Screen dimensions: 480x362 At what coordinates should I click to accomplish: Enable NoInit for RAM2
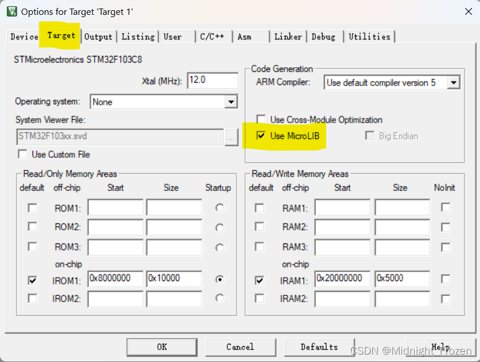pyautogui.click(x=446, y=227)
